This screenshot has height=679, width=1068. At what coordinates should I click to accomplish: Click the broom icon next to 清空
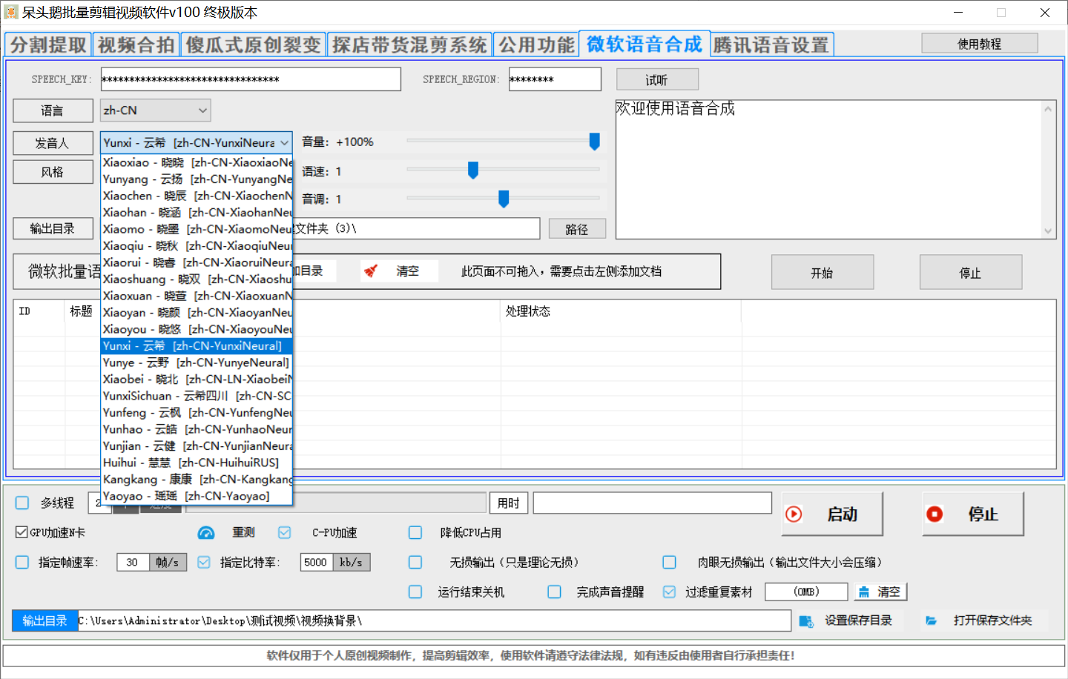(x=371, y=271)
